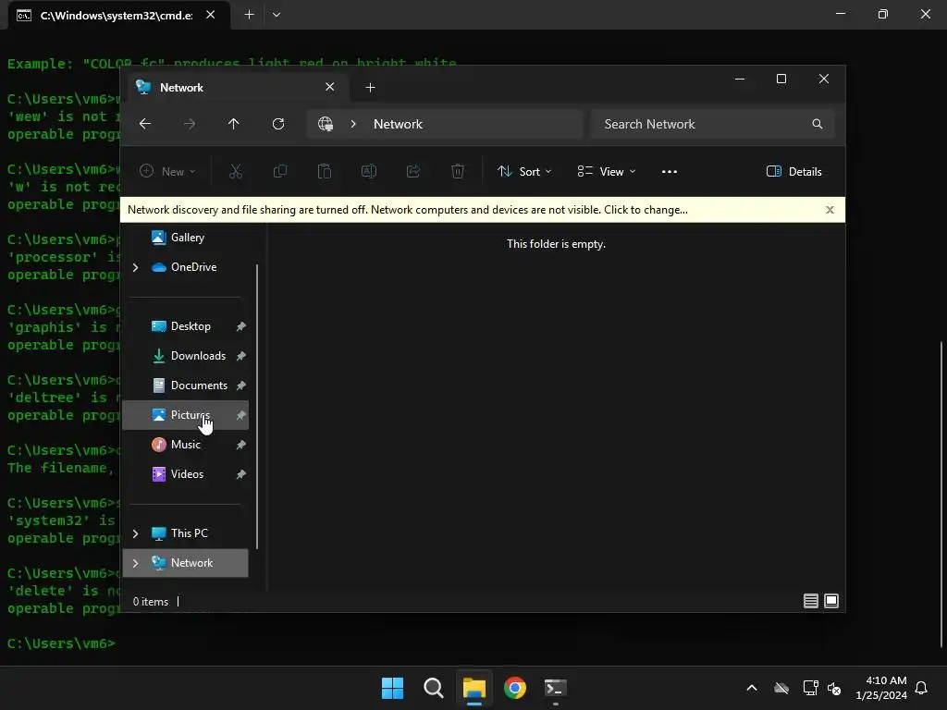Viewport: 947px width, 710px height.
Task: Open File Explorer from the taskbar
Action: point(474,688)
